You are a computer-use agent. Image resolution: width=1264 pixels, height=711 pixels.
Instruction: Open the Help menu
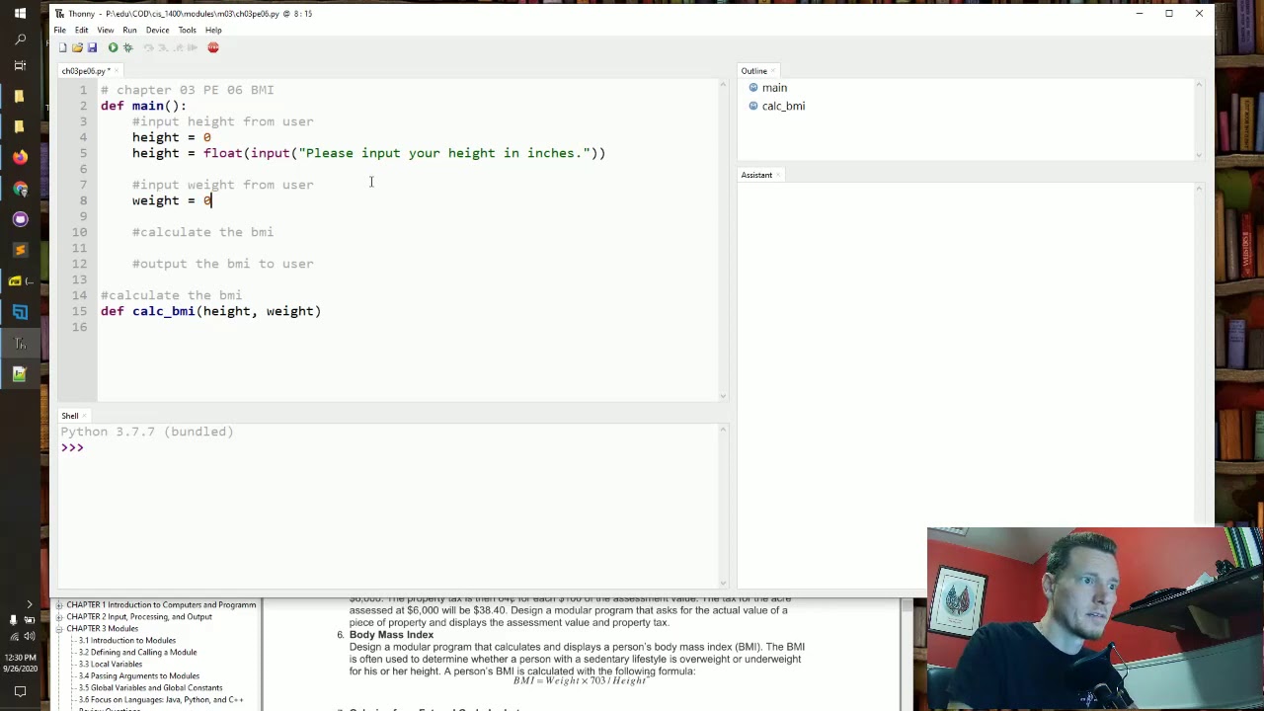(x=213, y=30)
